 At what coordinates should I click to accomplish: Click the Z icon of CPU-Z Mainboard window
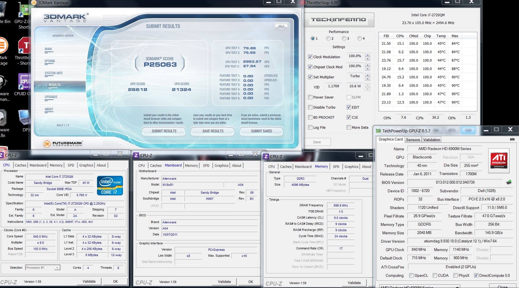pos(136,155)
